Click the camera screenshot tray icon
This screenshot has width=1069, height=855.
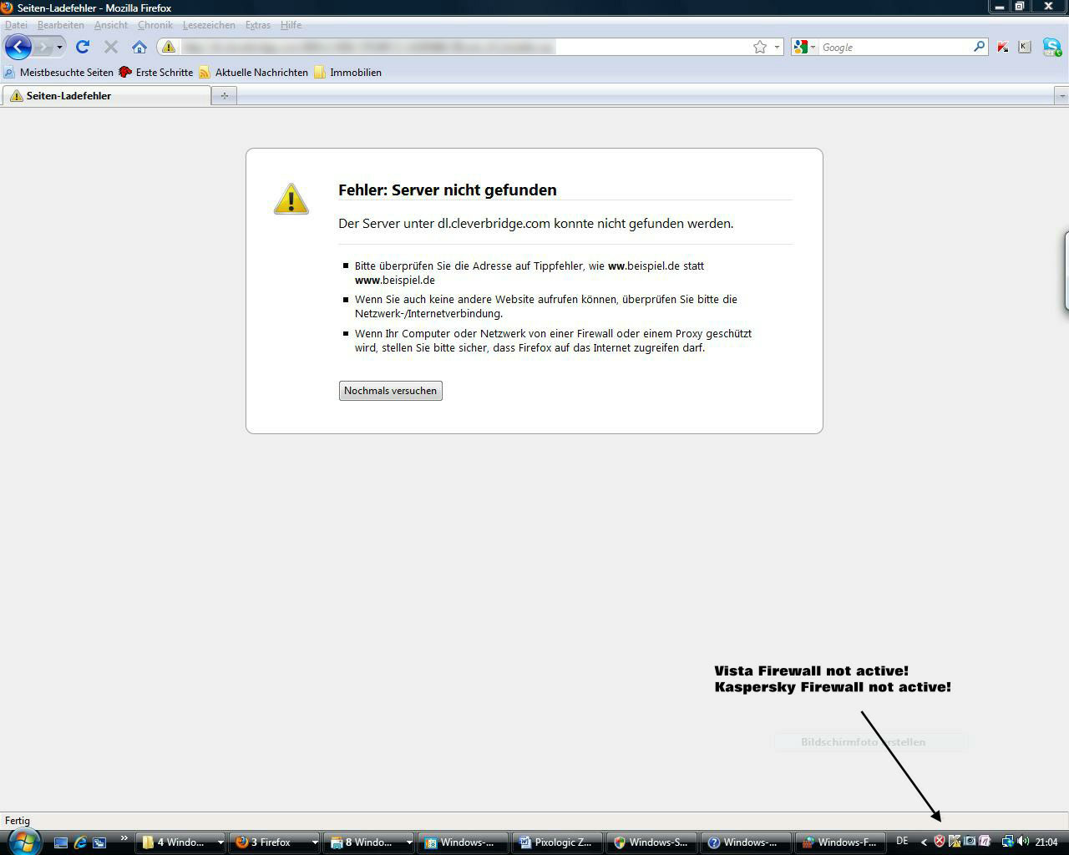[969, 842]
